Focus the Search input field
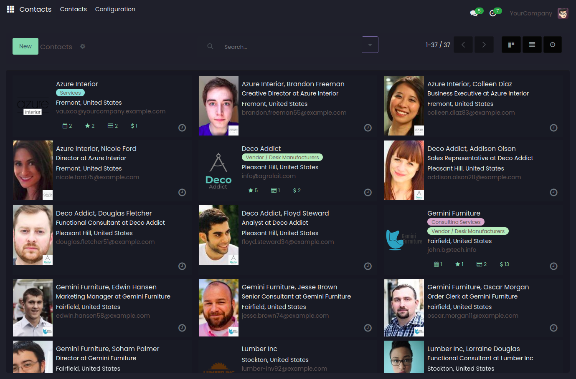 click(292, 47)
